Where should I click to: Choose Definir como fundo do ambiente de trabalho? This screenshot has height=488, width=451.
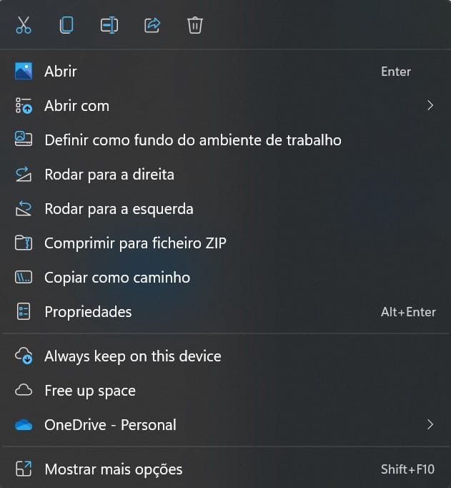click(x=192, y=140)
